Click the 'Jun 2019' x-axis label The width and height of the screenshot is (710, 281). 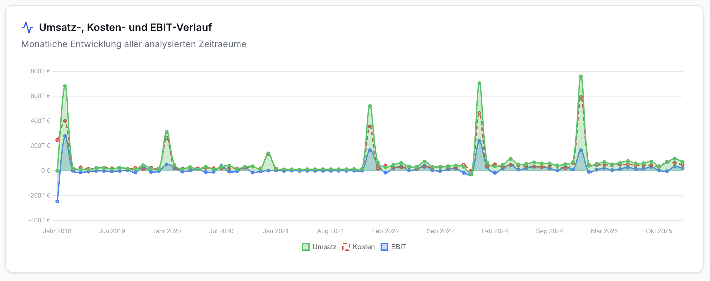point(112,231)
